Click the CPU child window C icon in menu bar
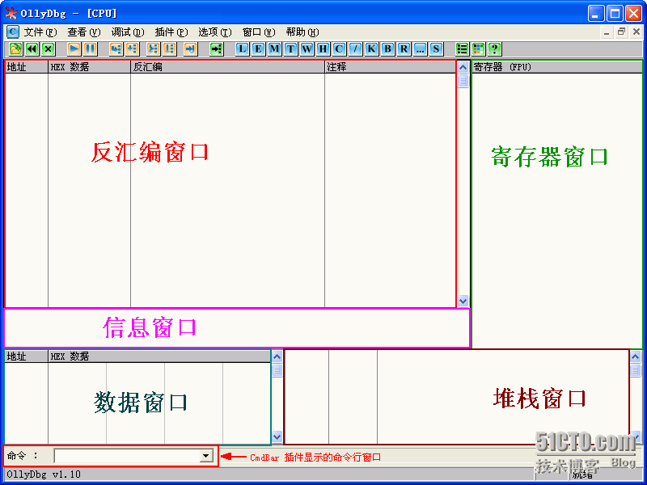This screenshot has width=647, height=485. (13, 32)
